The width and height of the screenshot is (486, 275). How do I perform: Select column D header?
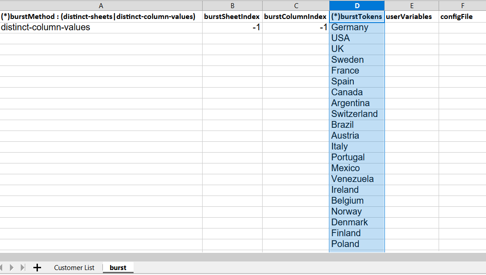click(357, 5)
